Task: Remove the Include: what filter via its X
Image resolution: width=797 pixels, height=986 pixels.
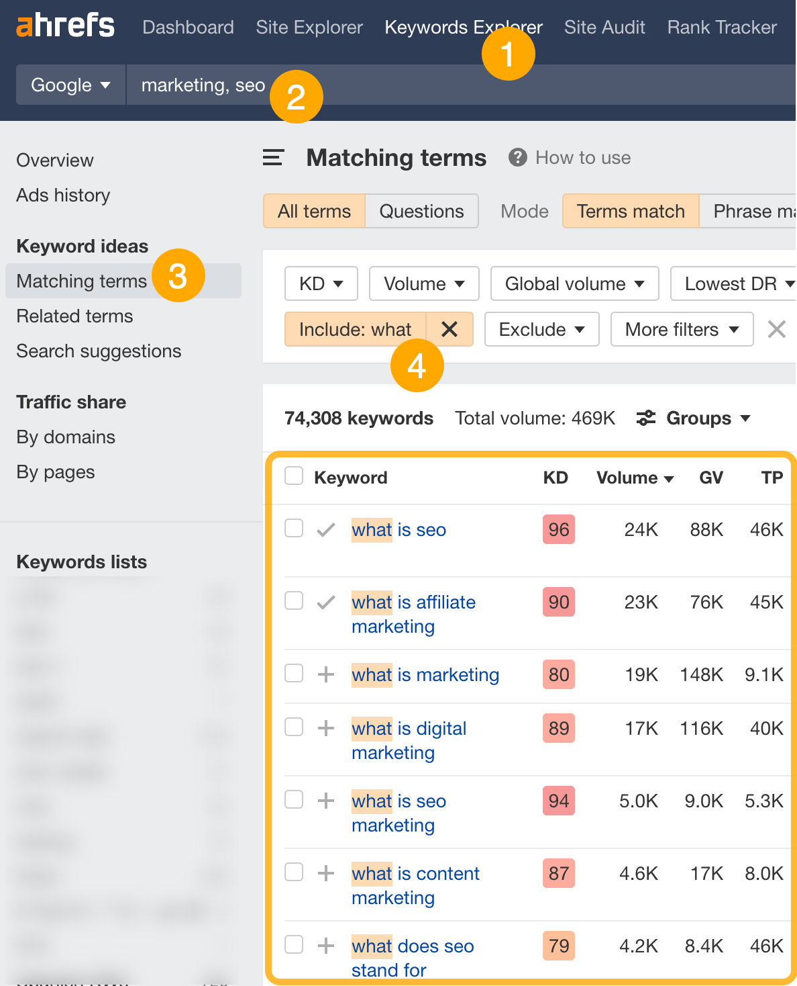Action: [449, 329]
